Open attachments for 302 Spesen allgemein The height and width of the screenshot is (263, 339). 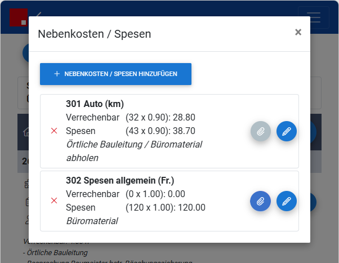tap(261, 201)
